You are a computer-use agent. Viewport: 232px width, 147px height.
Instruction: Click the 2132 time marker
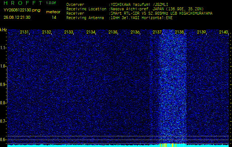point(46,32)
